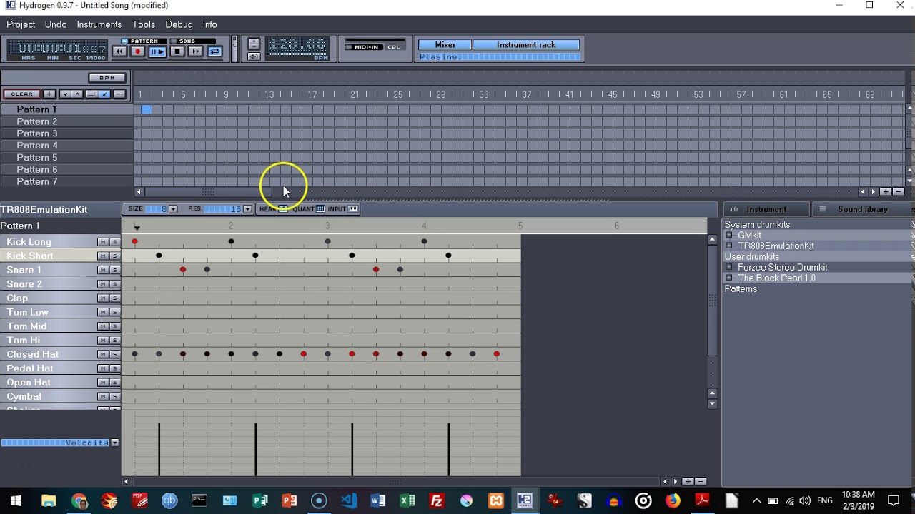Toggle loop song mode button
The height and width of the screenshot is (514, 915).
pyautogui.click(x=214, y=51)
